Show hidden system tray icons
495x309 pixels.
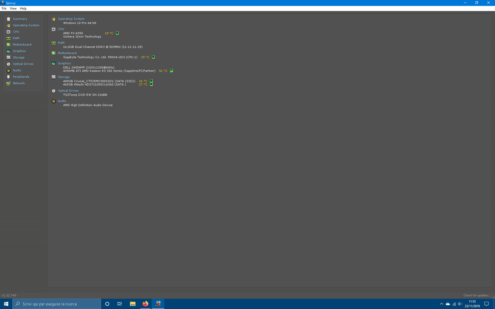pyautogui.click(x=441, y=304)
